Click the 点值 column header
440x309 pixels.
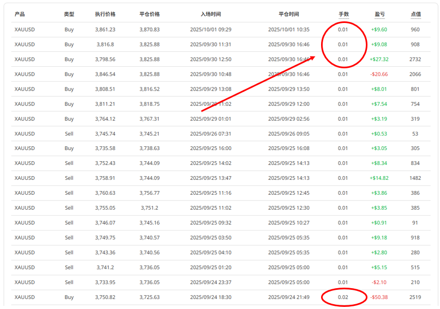pyautogui.click(x=415, y=14)
